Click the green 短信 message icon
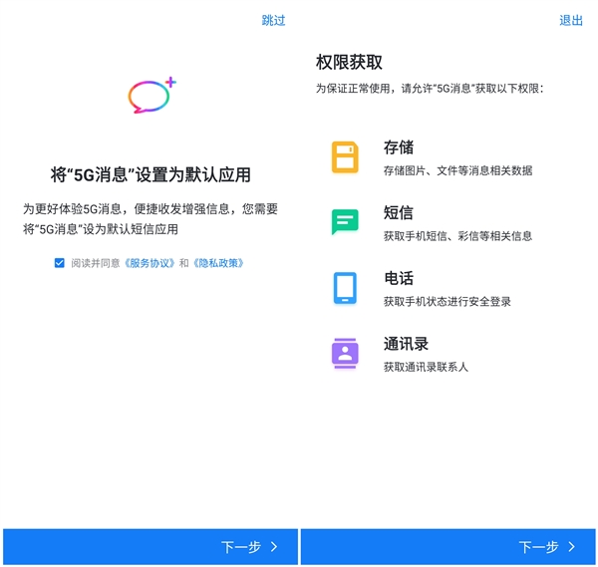The height and width of the screenshot is (567, 598). tap(345, 222)
